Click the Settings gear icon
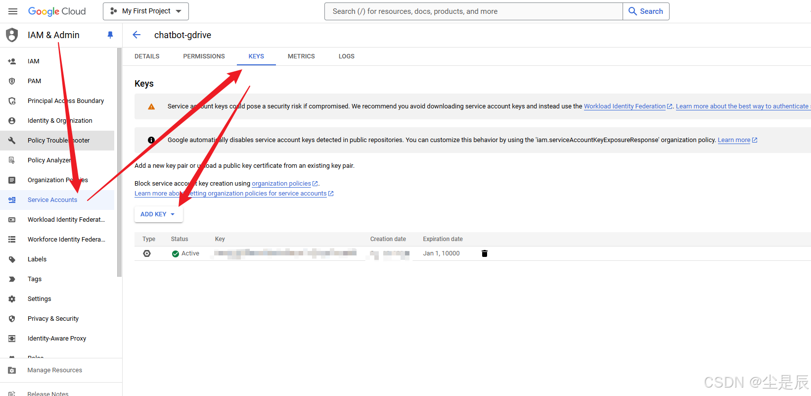The width and height of the screenshot is (811, 396). click(x=12, y=299)
